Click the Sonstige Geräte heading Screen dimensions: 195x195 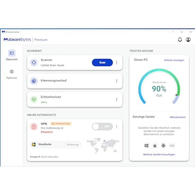[x=144, y=117]
